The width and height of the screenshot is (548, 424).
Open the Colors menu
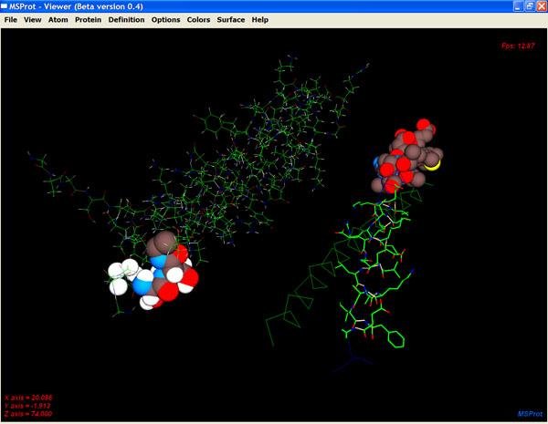[198, 20]
